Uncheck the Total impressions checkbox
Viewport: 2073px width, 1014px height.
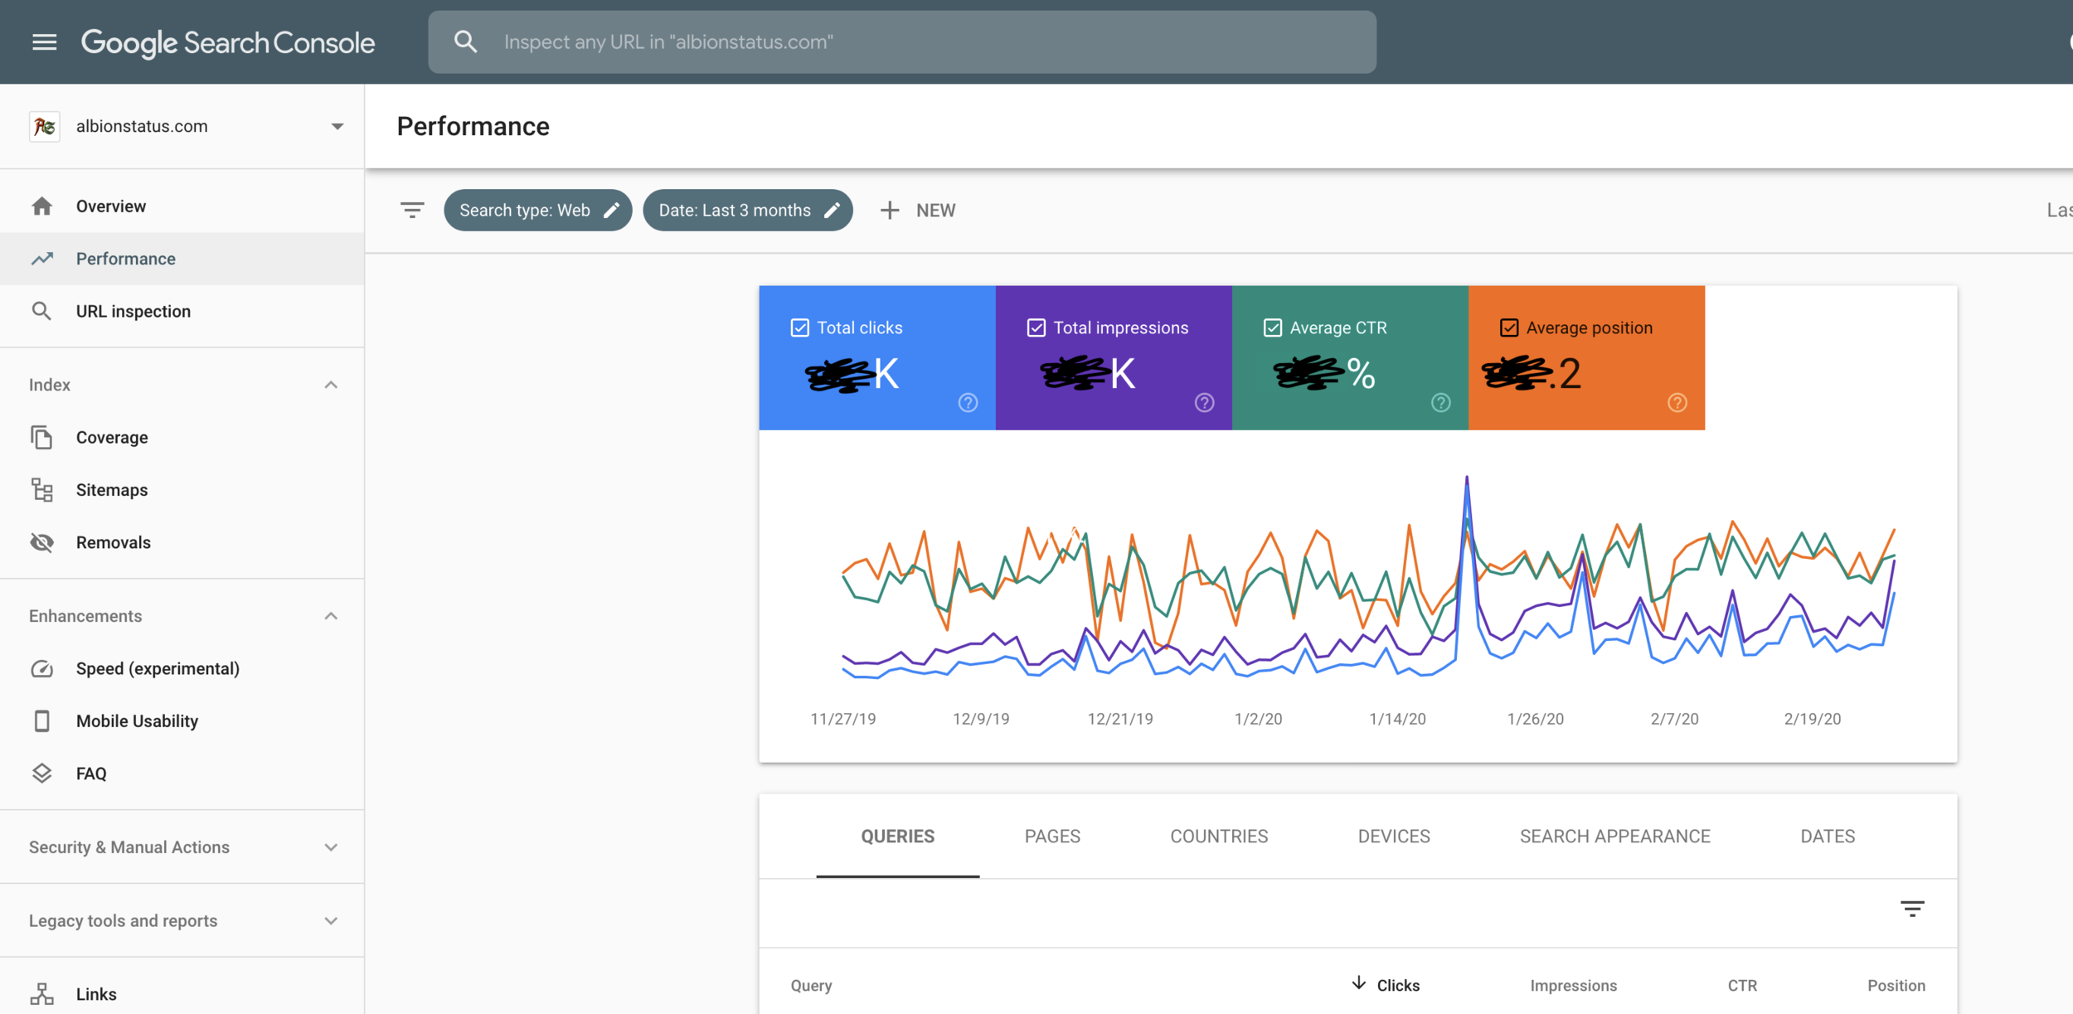(x=1036, y=328)
